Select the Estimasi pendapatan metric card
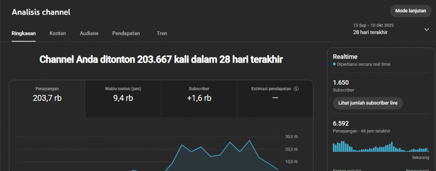The width and height of the screenshot is (436, 171). click(275, 98)
